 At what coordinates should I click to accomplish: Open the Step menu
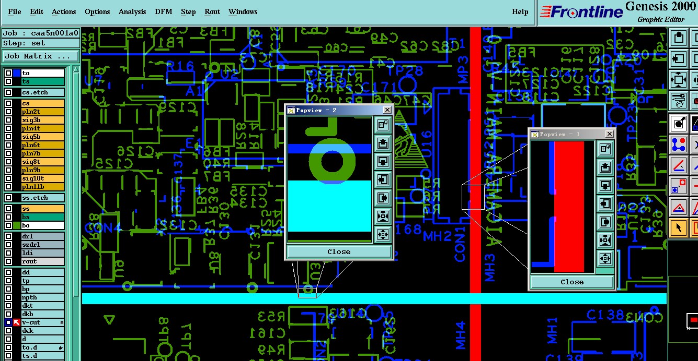188,11
